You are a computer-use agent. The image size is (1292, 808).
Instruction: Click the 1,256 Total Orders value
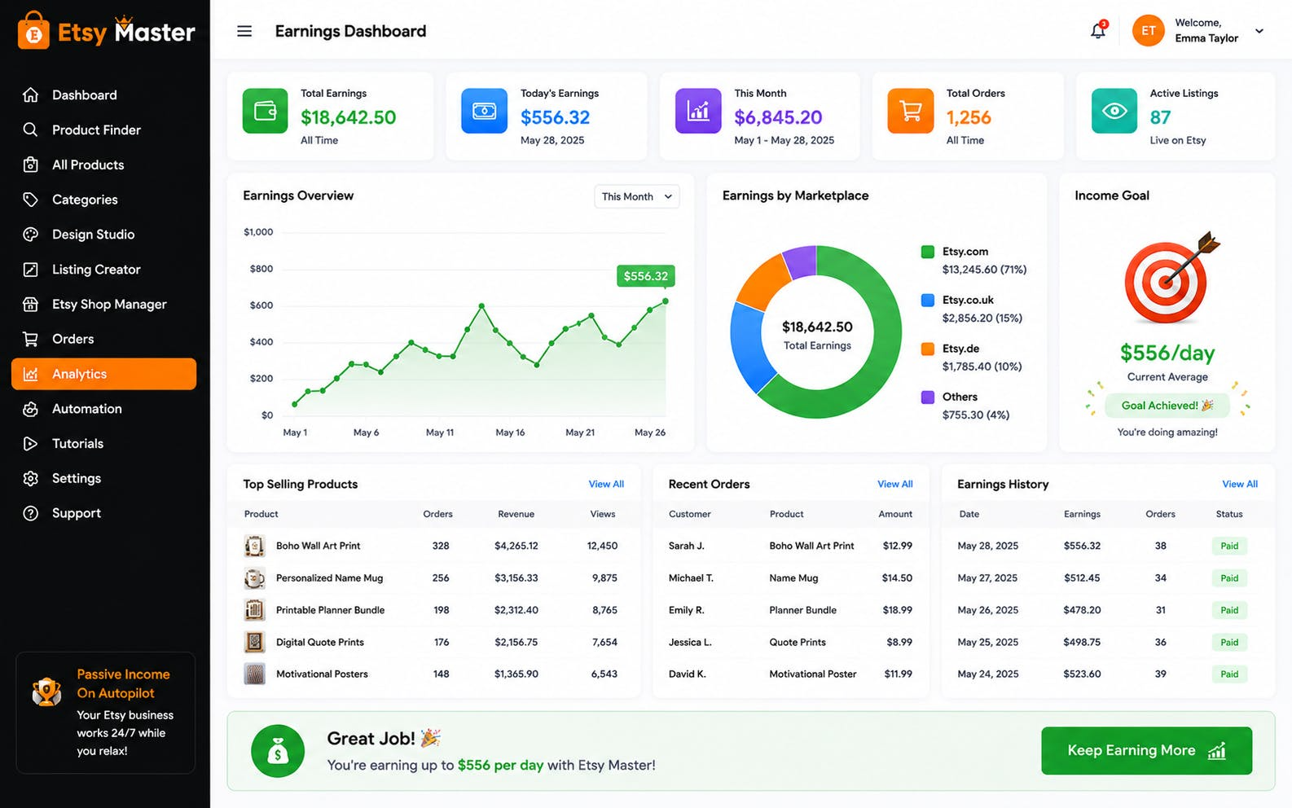(969, 117)
